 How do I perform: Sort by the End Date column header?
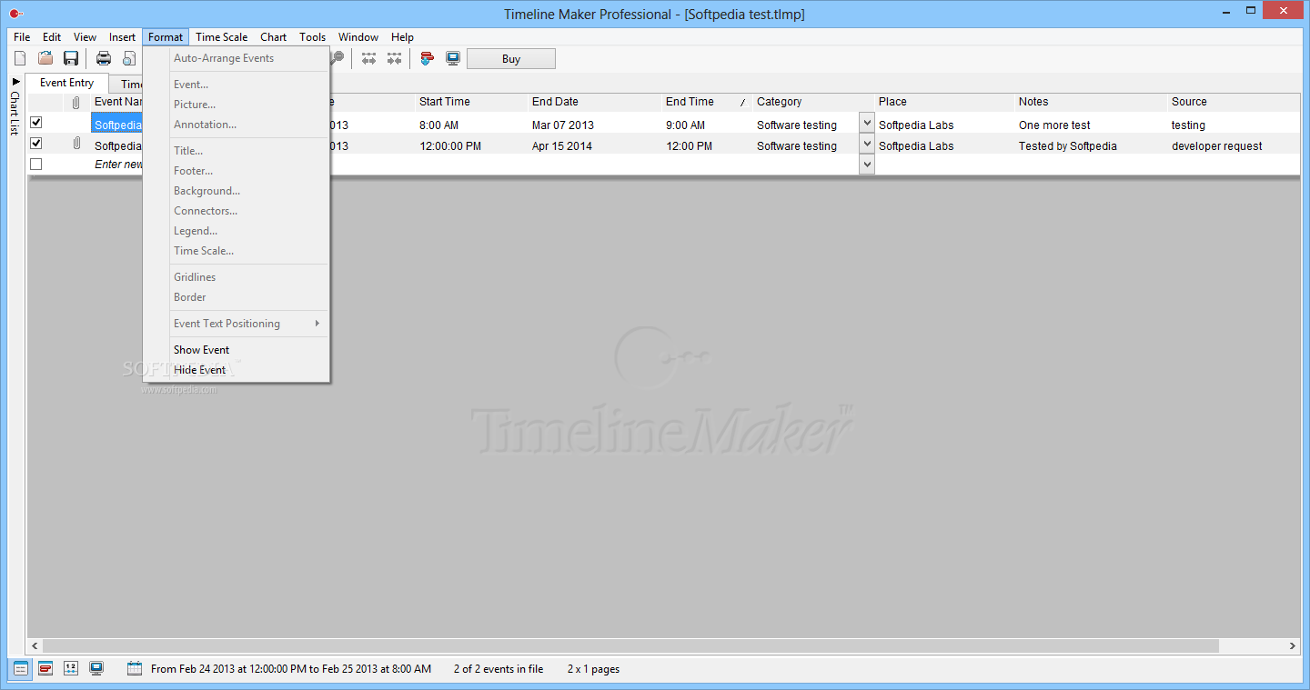coord(595,102)
